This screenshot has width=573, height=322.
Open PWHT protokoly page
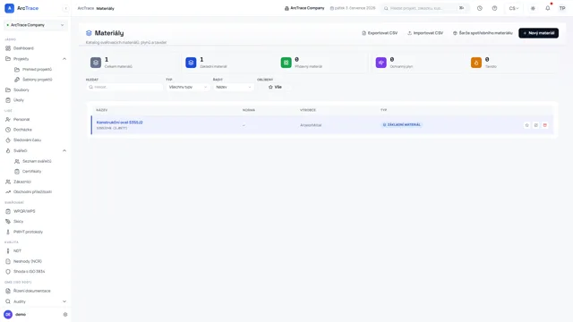point(28,232)
